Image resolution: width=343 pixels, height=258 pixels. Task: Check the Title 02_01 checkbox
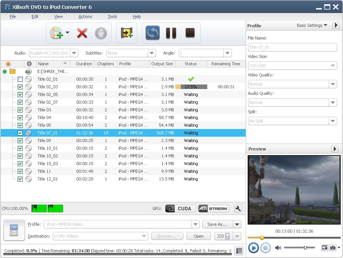pyautogui.click(x=20, y=79)
